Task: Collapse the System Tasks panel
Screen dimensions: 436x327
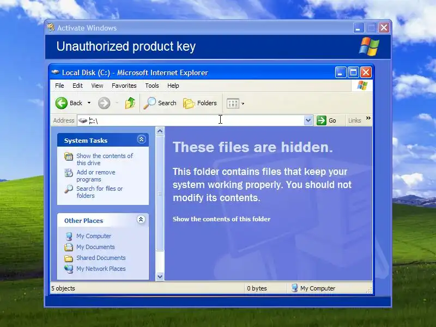Action: point(141,140)
